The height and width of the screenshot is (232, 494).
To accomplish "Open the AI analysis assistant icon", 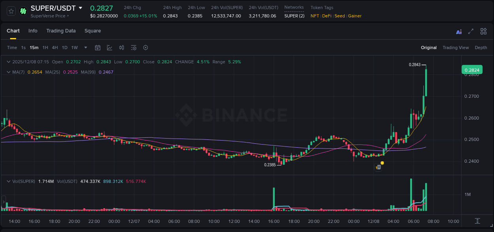I will 458,31.
